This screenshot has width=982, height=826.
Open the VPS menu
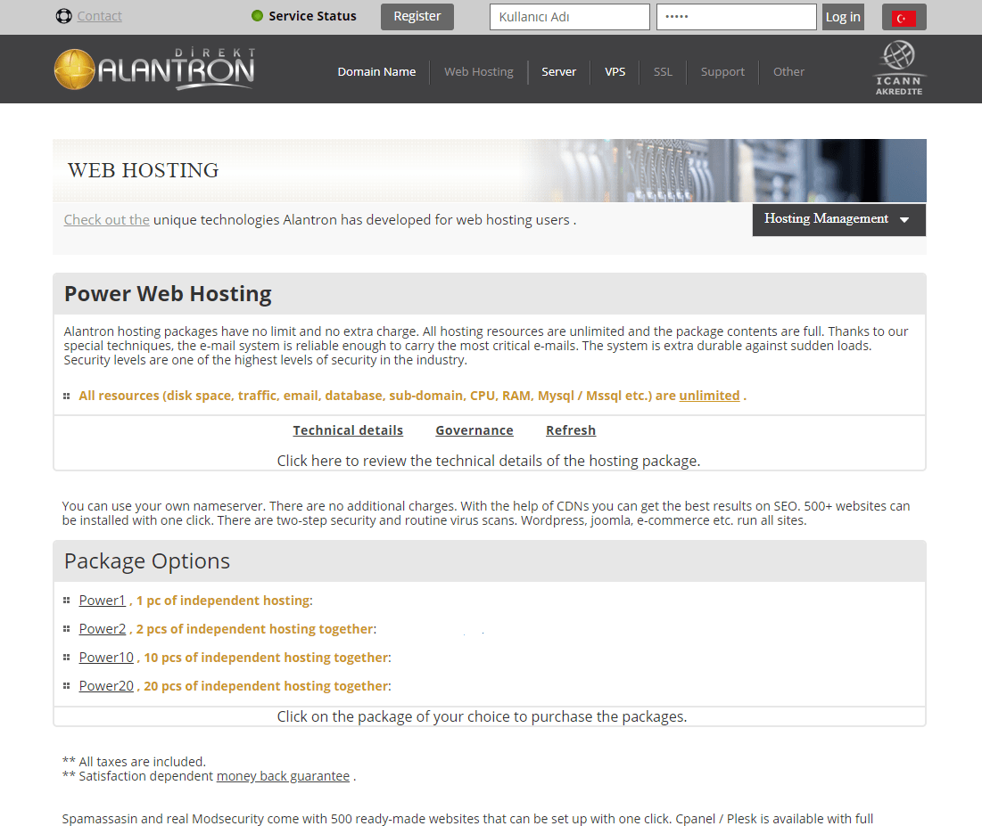615,72
